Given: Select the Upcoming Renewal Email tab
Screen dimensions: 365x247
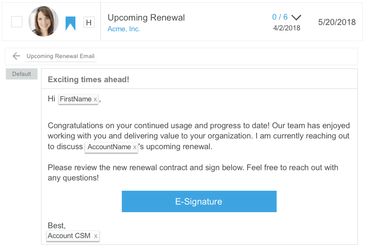Looking at the screenshot, I should tap(60, 56).
